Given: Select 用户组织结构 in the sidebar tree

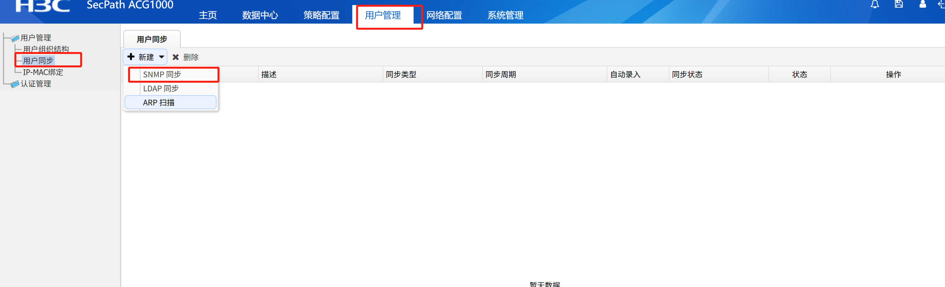Looking at the screenshot, I should pyautogui.click(x=46, y=49).
